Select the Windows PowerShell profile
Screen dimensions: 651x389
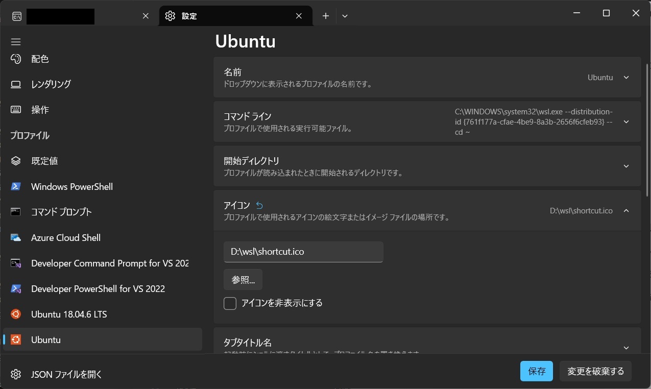(x=103, y=186)
